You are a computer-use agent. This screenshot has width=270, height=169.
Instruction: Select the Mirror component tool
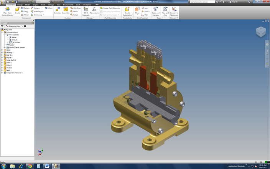25,15
